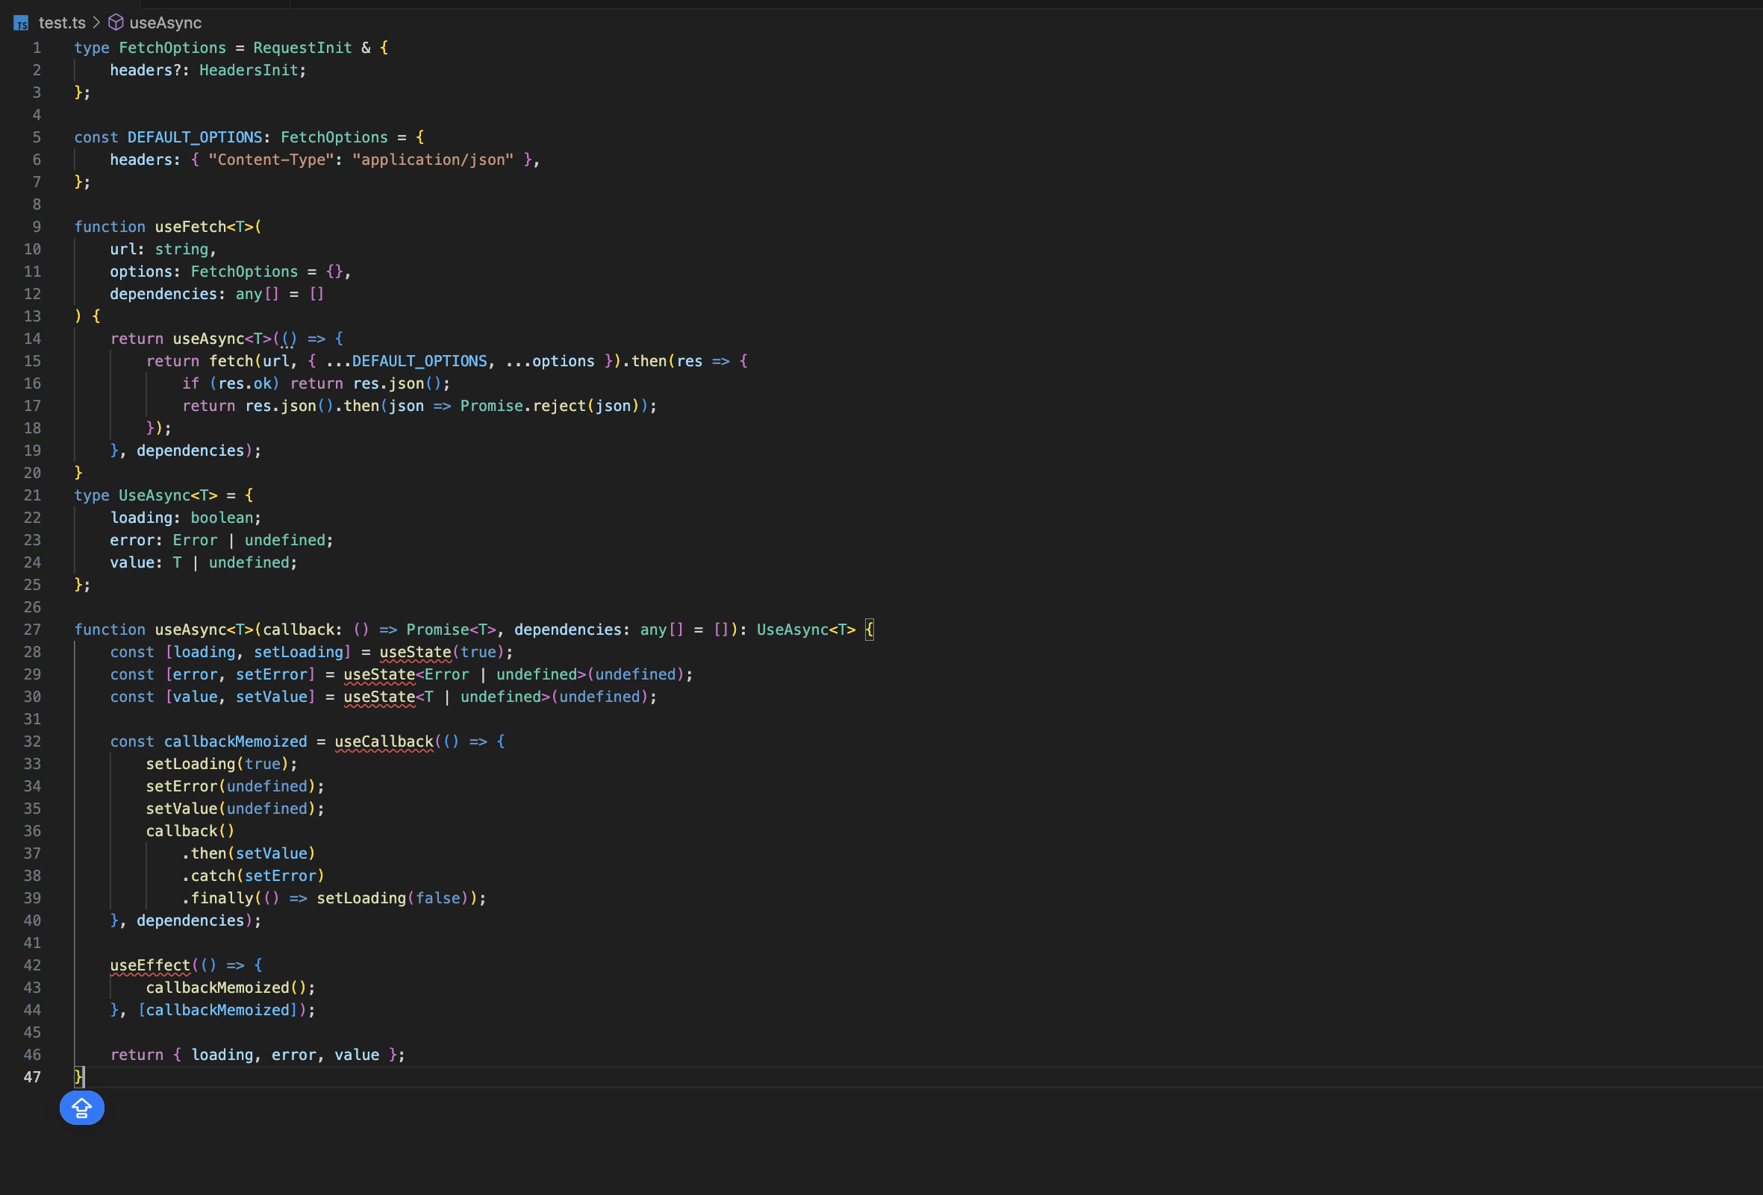1763x1195 pixels.
Task: Click setError(undefined) on line 34
Action: pos(231,786)
